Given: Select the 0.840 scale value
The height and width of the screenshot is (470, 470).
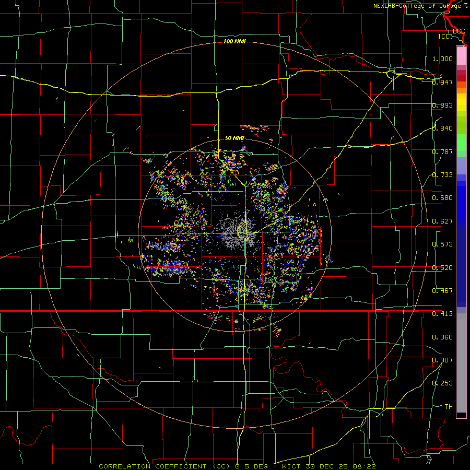Looking at the screenshot, I should point(442,128).
